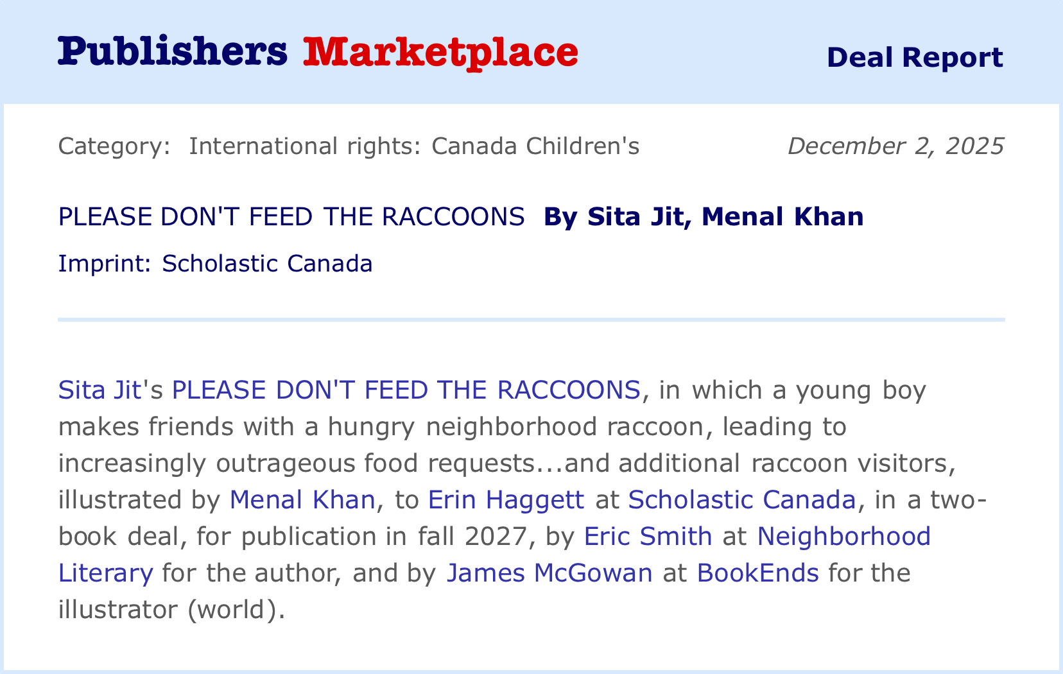This screenshot has height=674, width=1063.
Task: Open the Menal Khan illustrator link in the paragraph
Action: coord(302,499)
